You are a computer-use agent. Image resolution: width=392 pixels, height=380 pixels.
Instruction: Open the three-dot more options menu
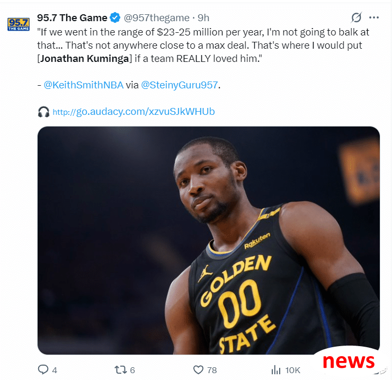coord(374,17)
